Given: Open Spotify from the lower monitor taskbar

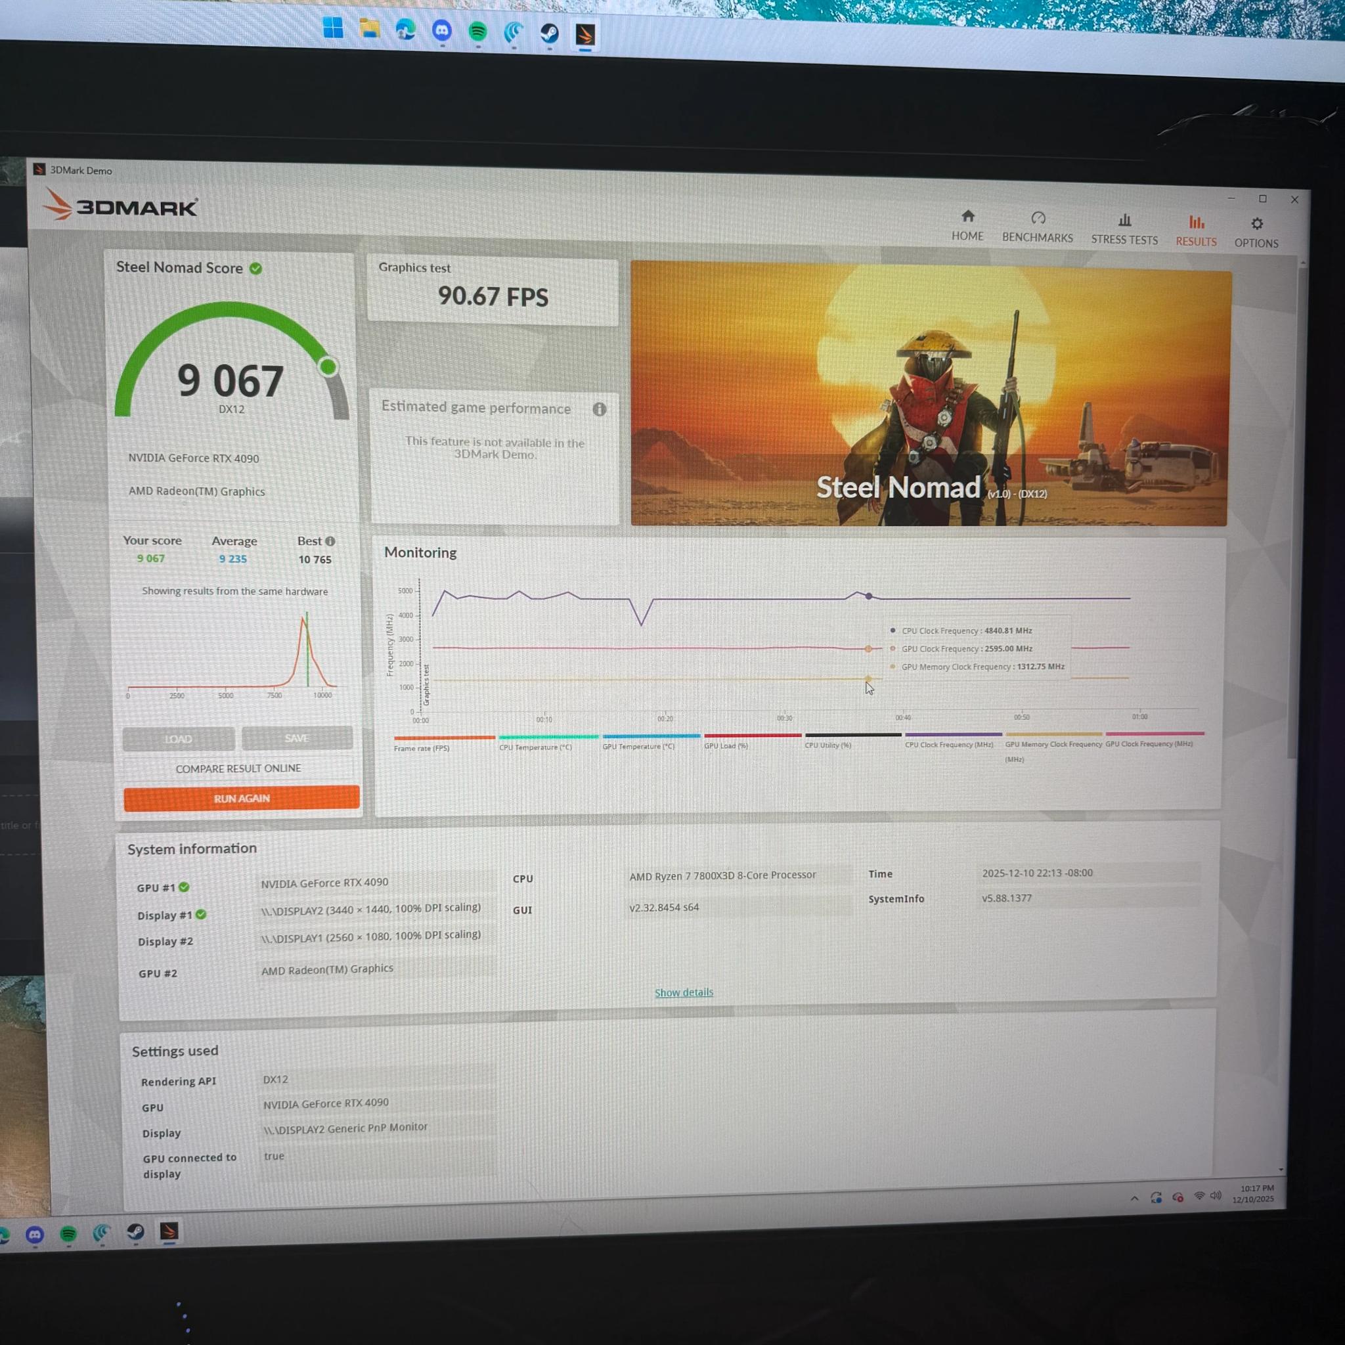Looking at the screenshot, I should click(68, 1234).
